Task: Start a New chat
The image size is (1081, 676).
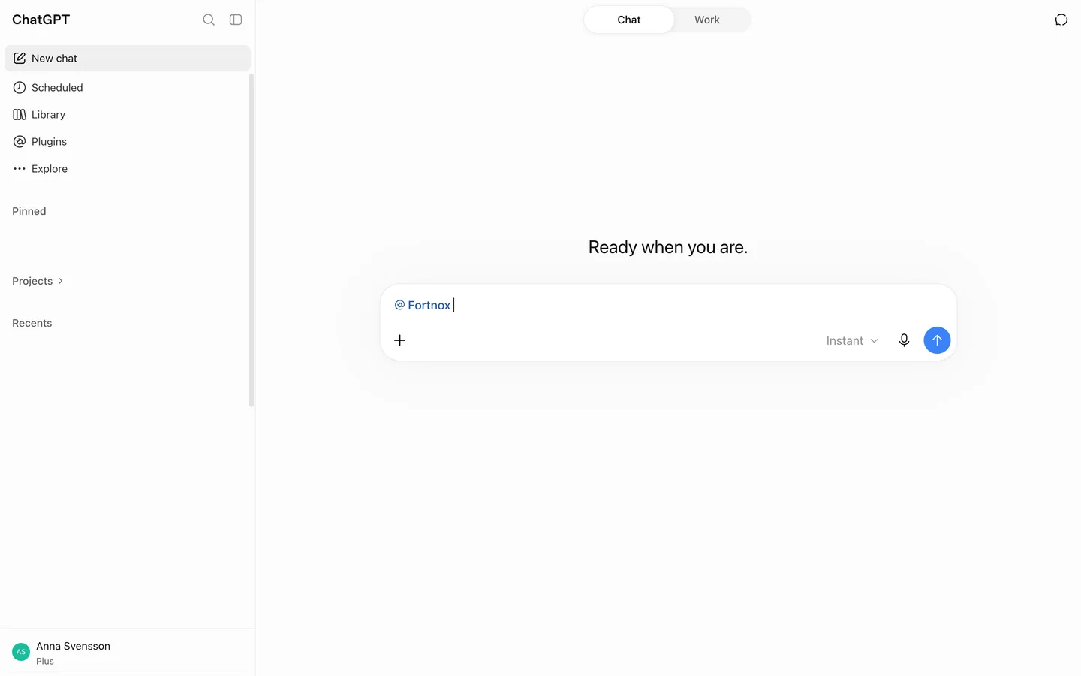Action: (x=128, y=58)
